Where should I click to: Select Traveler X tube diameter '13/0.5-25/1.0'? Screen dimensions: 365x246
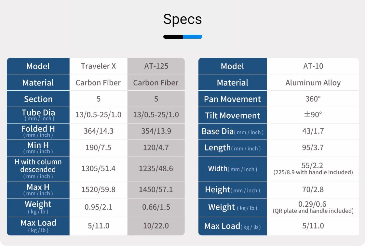pyautogui.click(x=99, y=115)
